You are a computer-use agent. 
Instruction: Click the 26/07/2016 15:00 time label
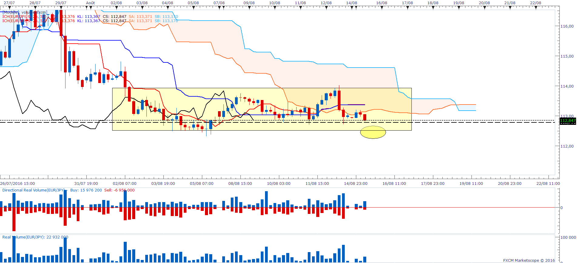coord(18,184)
